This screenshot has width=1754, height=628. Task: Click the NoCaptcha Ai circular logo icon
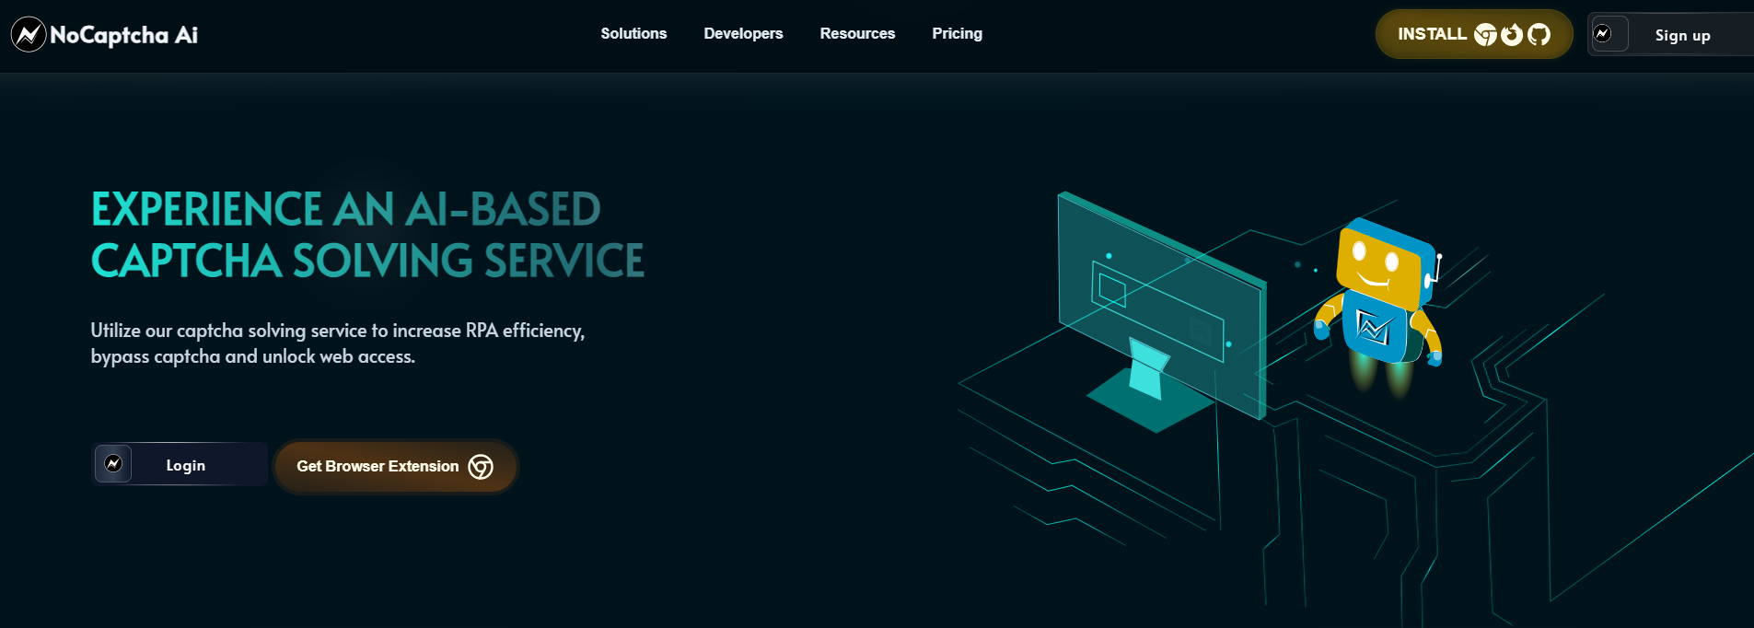click(29, 35)
